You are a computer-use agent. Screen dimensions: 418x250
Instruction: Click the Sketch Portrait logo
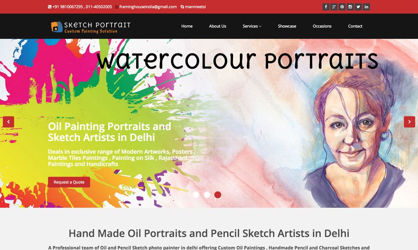(x=91, y=27)
